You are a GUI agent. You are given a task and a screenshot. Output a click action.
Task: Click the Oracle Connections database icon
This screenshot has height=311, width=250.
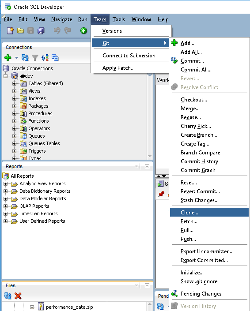pyautogui.click(x=6, y=68)
